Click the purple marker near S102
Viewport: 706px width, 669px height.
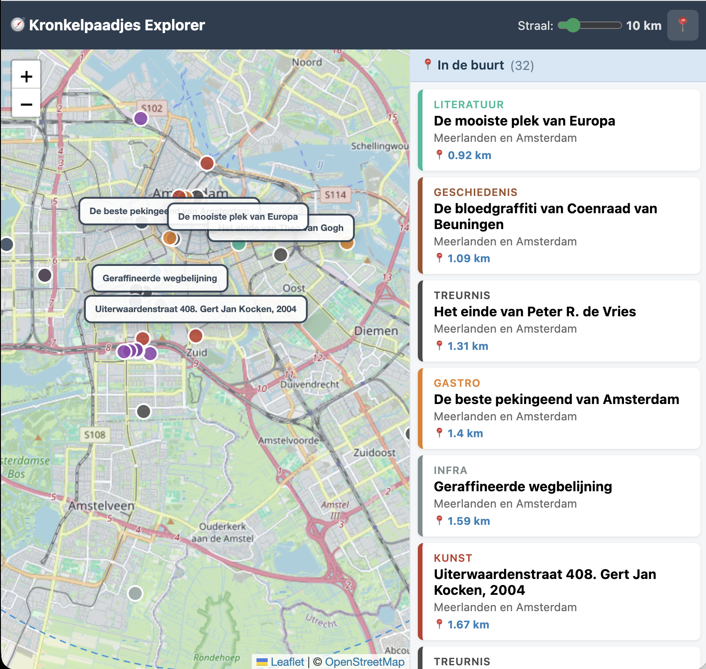(141, 118)
